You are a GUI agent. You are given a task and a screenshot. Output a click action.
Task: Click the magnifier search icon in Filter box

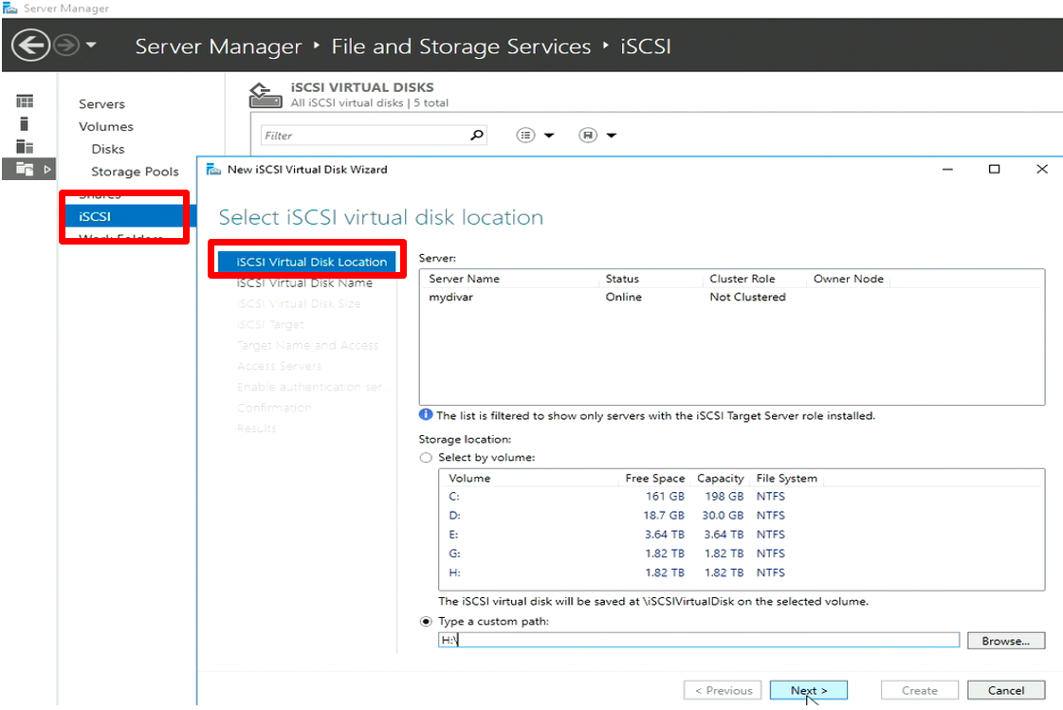[x=477, y=136]
